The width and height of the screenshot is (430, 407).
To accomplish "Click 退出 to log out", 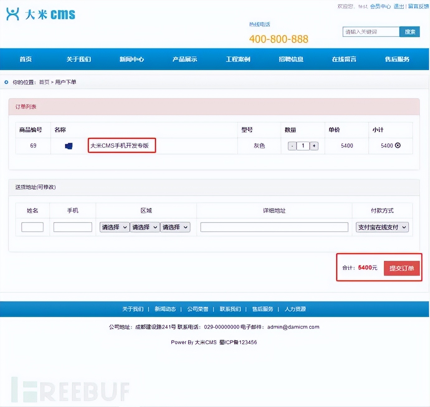I will pos(399,6).
